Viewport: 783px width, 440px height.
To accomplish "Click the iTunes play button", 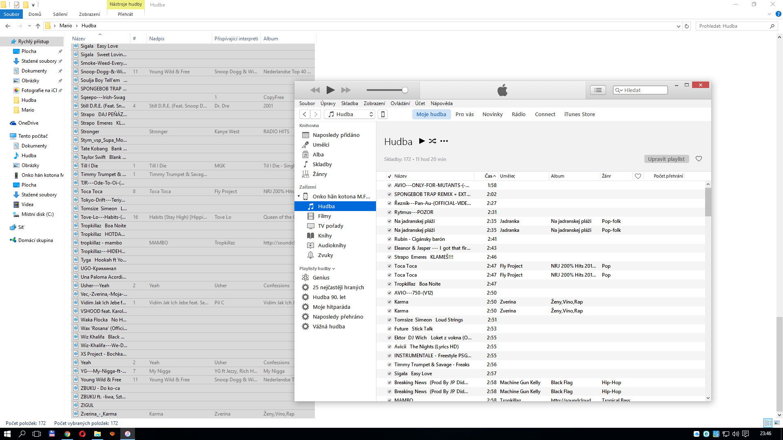I will 330,90.
